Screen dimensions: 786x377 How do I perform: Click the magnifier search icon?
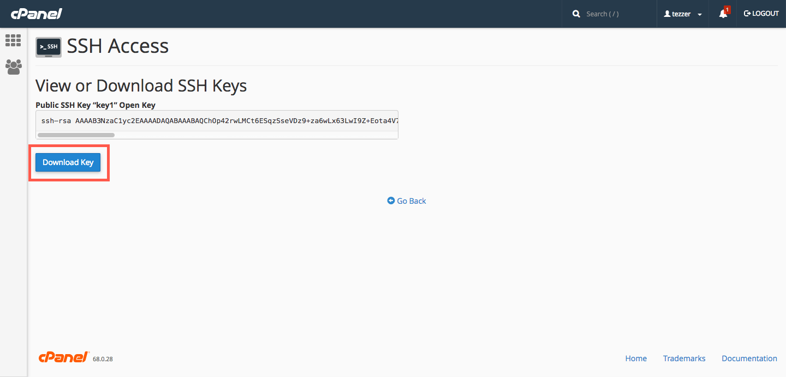[576, 14]
